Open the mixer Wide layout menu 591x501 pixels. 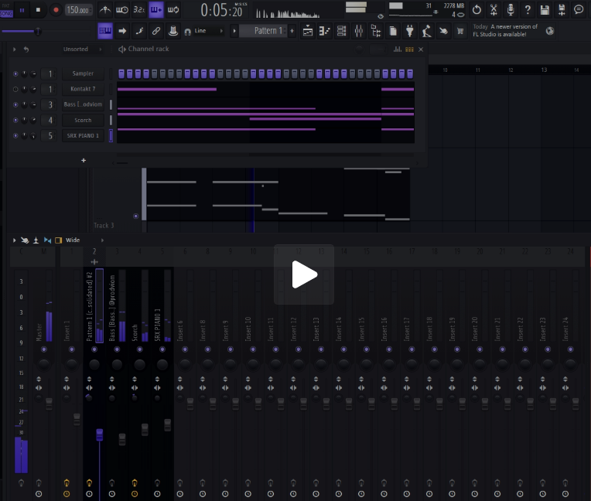pyautogui.click(x=73, y=240)
